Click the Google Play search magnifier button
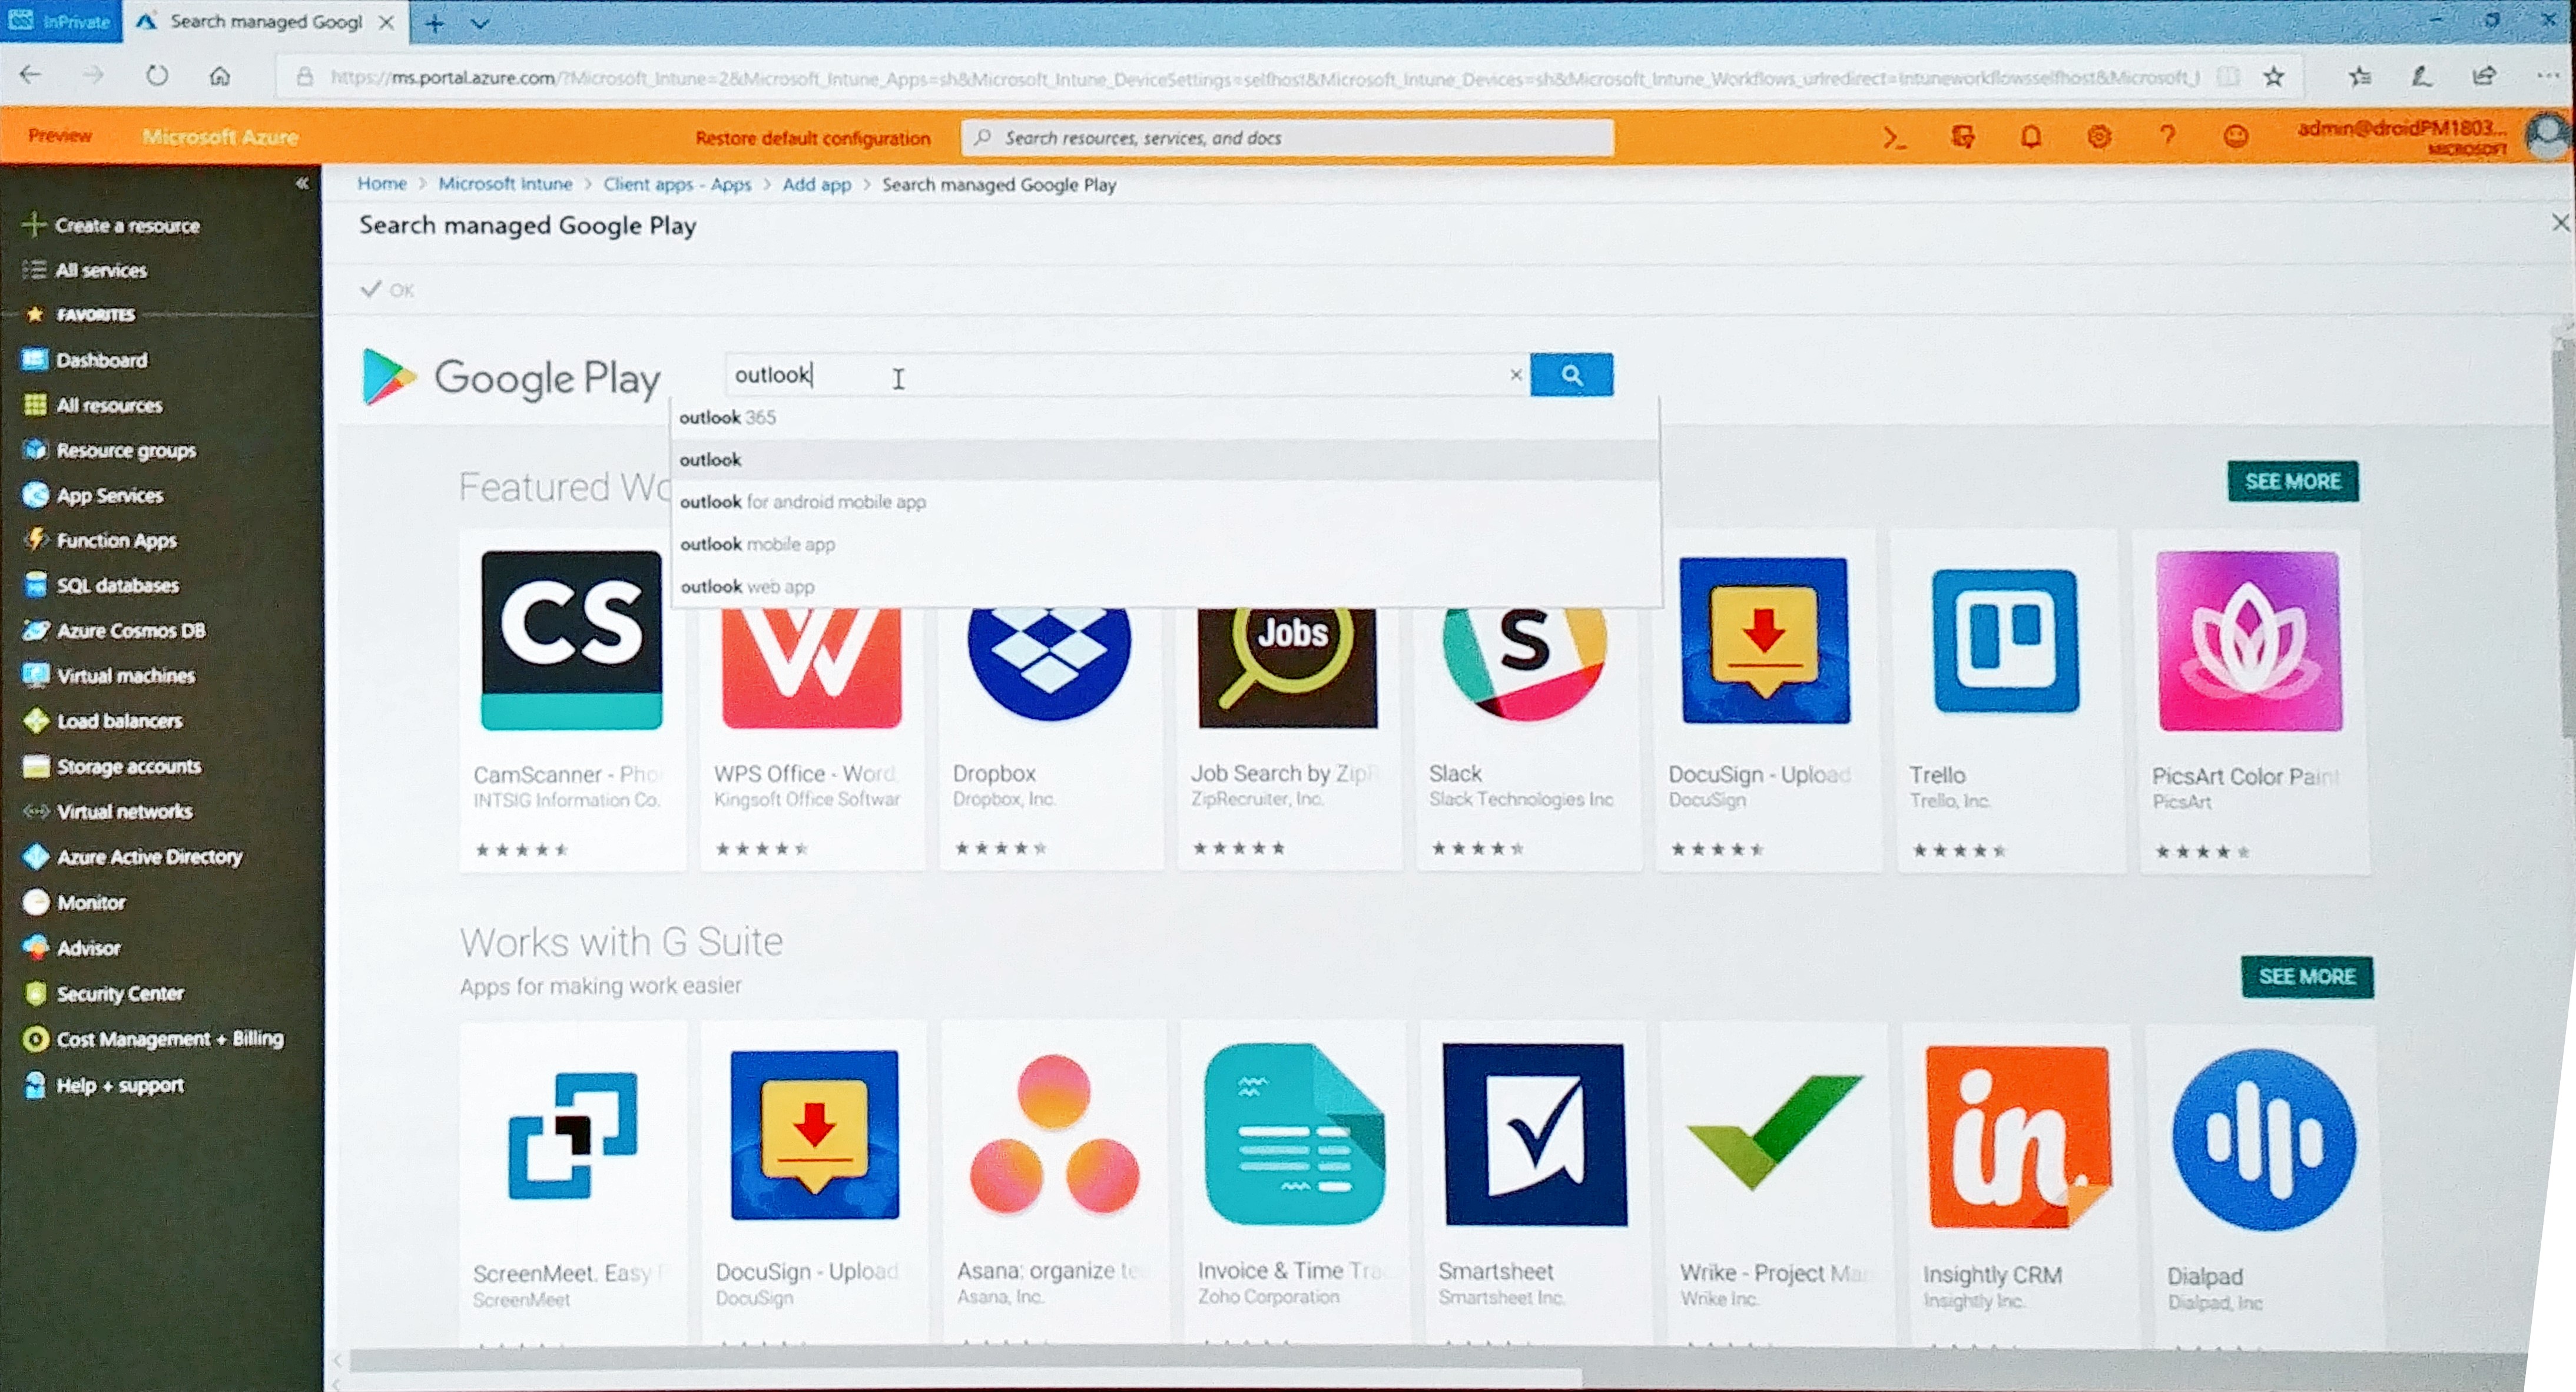Screen dimensions: 2576x1392 [x=1571, y=375]
